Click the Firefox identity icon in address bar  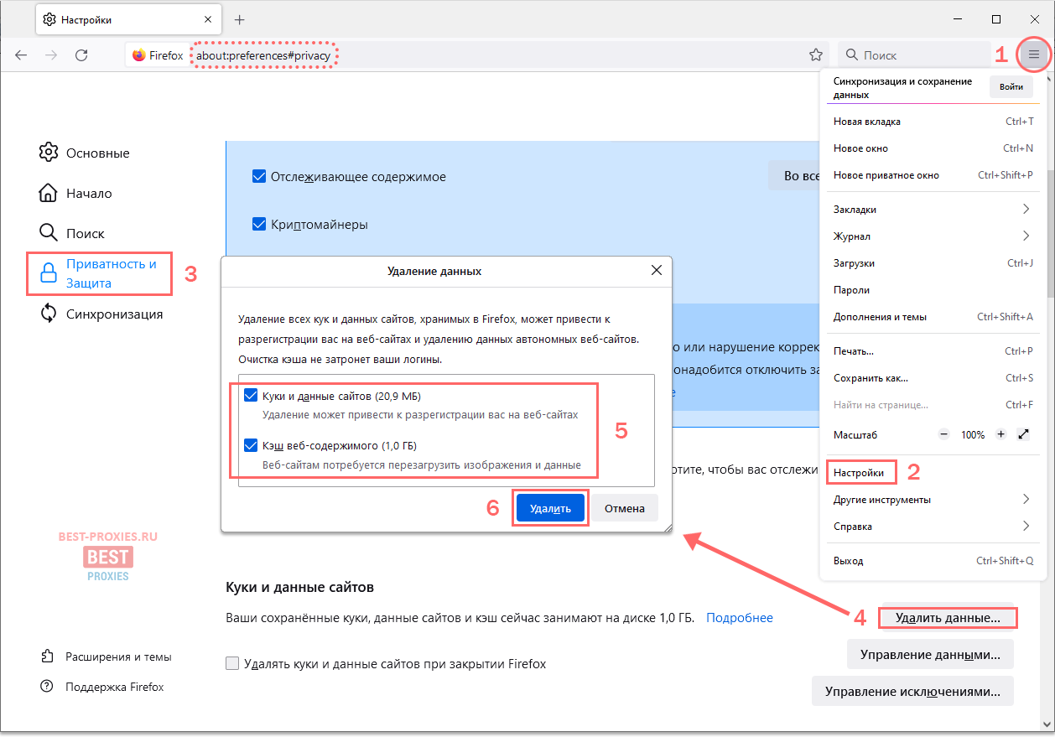point(138,55)
